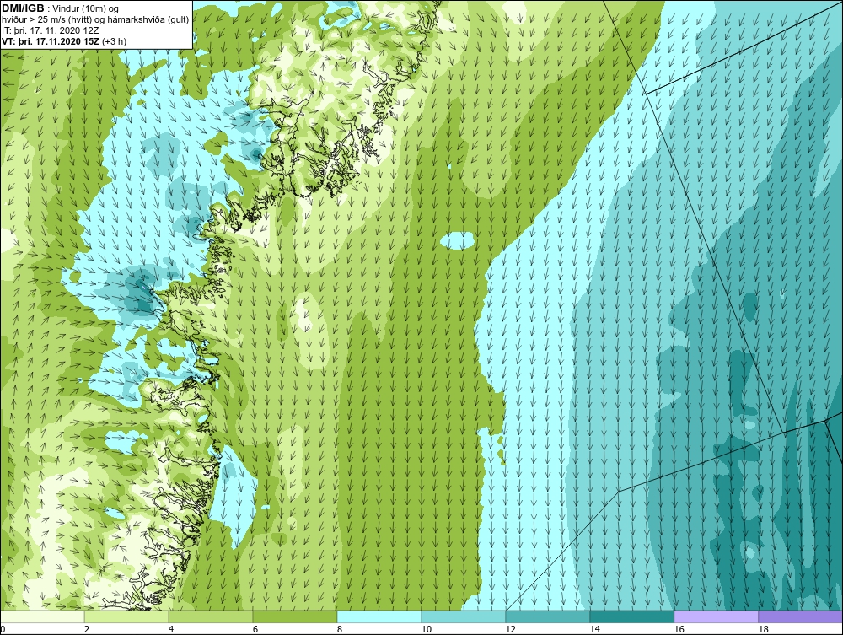843x635 pixels.
Task: Click the 6–8 m/s dark green legend swatch
Action: pyautogui.click(x=294, y=616)
